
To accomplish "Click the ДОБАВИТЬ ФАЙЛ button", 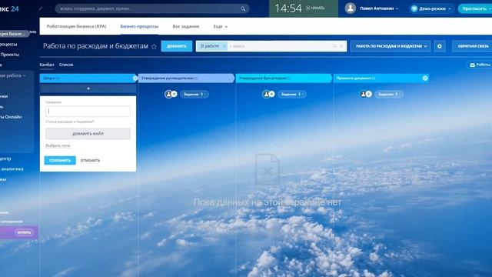I will click(x=88, y=133).
